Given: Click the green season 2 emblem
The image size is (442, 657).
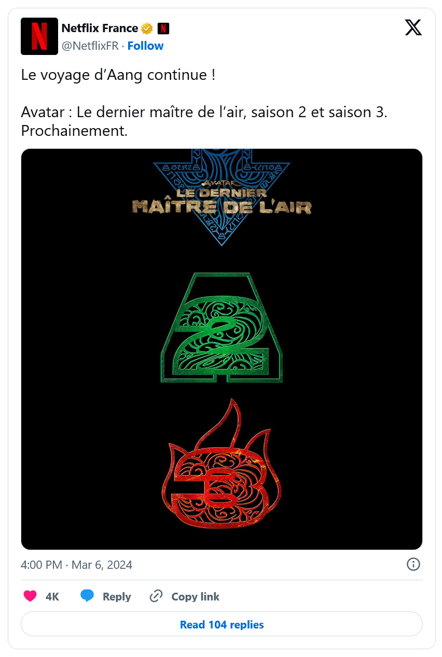Looking at the screenshot, I should tap(222, 328).
